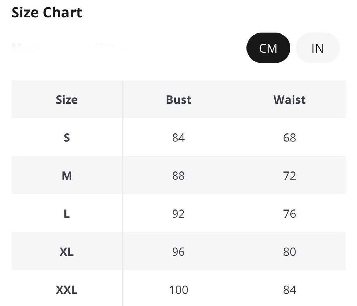Select bust value 92 for L
Viewport: 357px width, 306px height.
pos(178,214)
